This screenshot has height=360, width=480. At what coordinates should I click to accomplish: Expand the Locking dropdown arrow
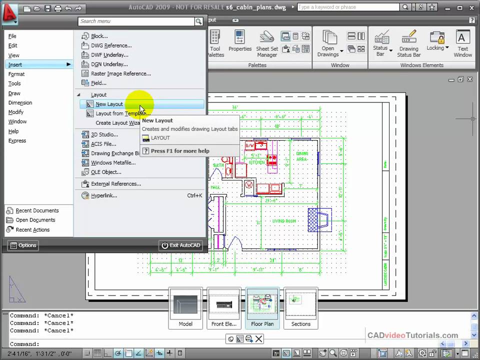[447, 47]
